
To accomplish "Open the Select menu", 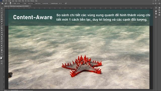I will (x=20, y=1).
